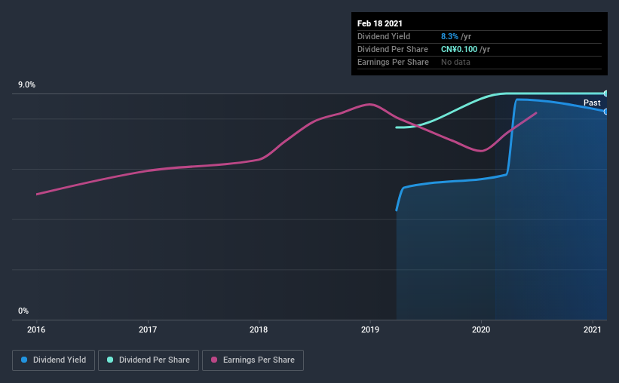The width and height of the screenshot is (619, 383).
Task: Click the Past label on the chart
Action: click(x=592, y=103)
